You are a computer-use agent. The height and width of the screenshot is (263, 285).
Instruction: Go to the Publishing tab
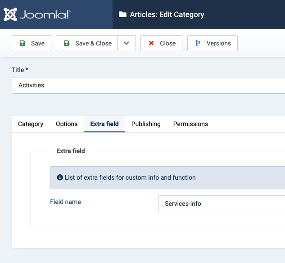[146, 124]
